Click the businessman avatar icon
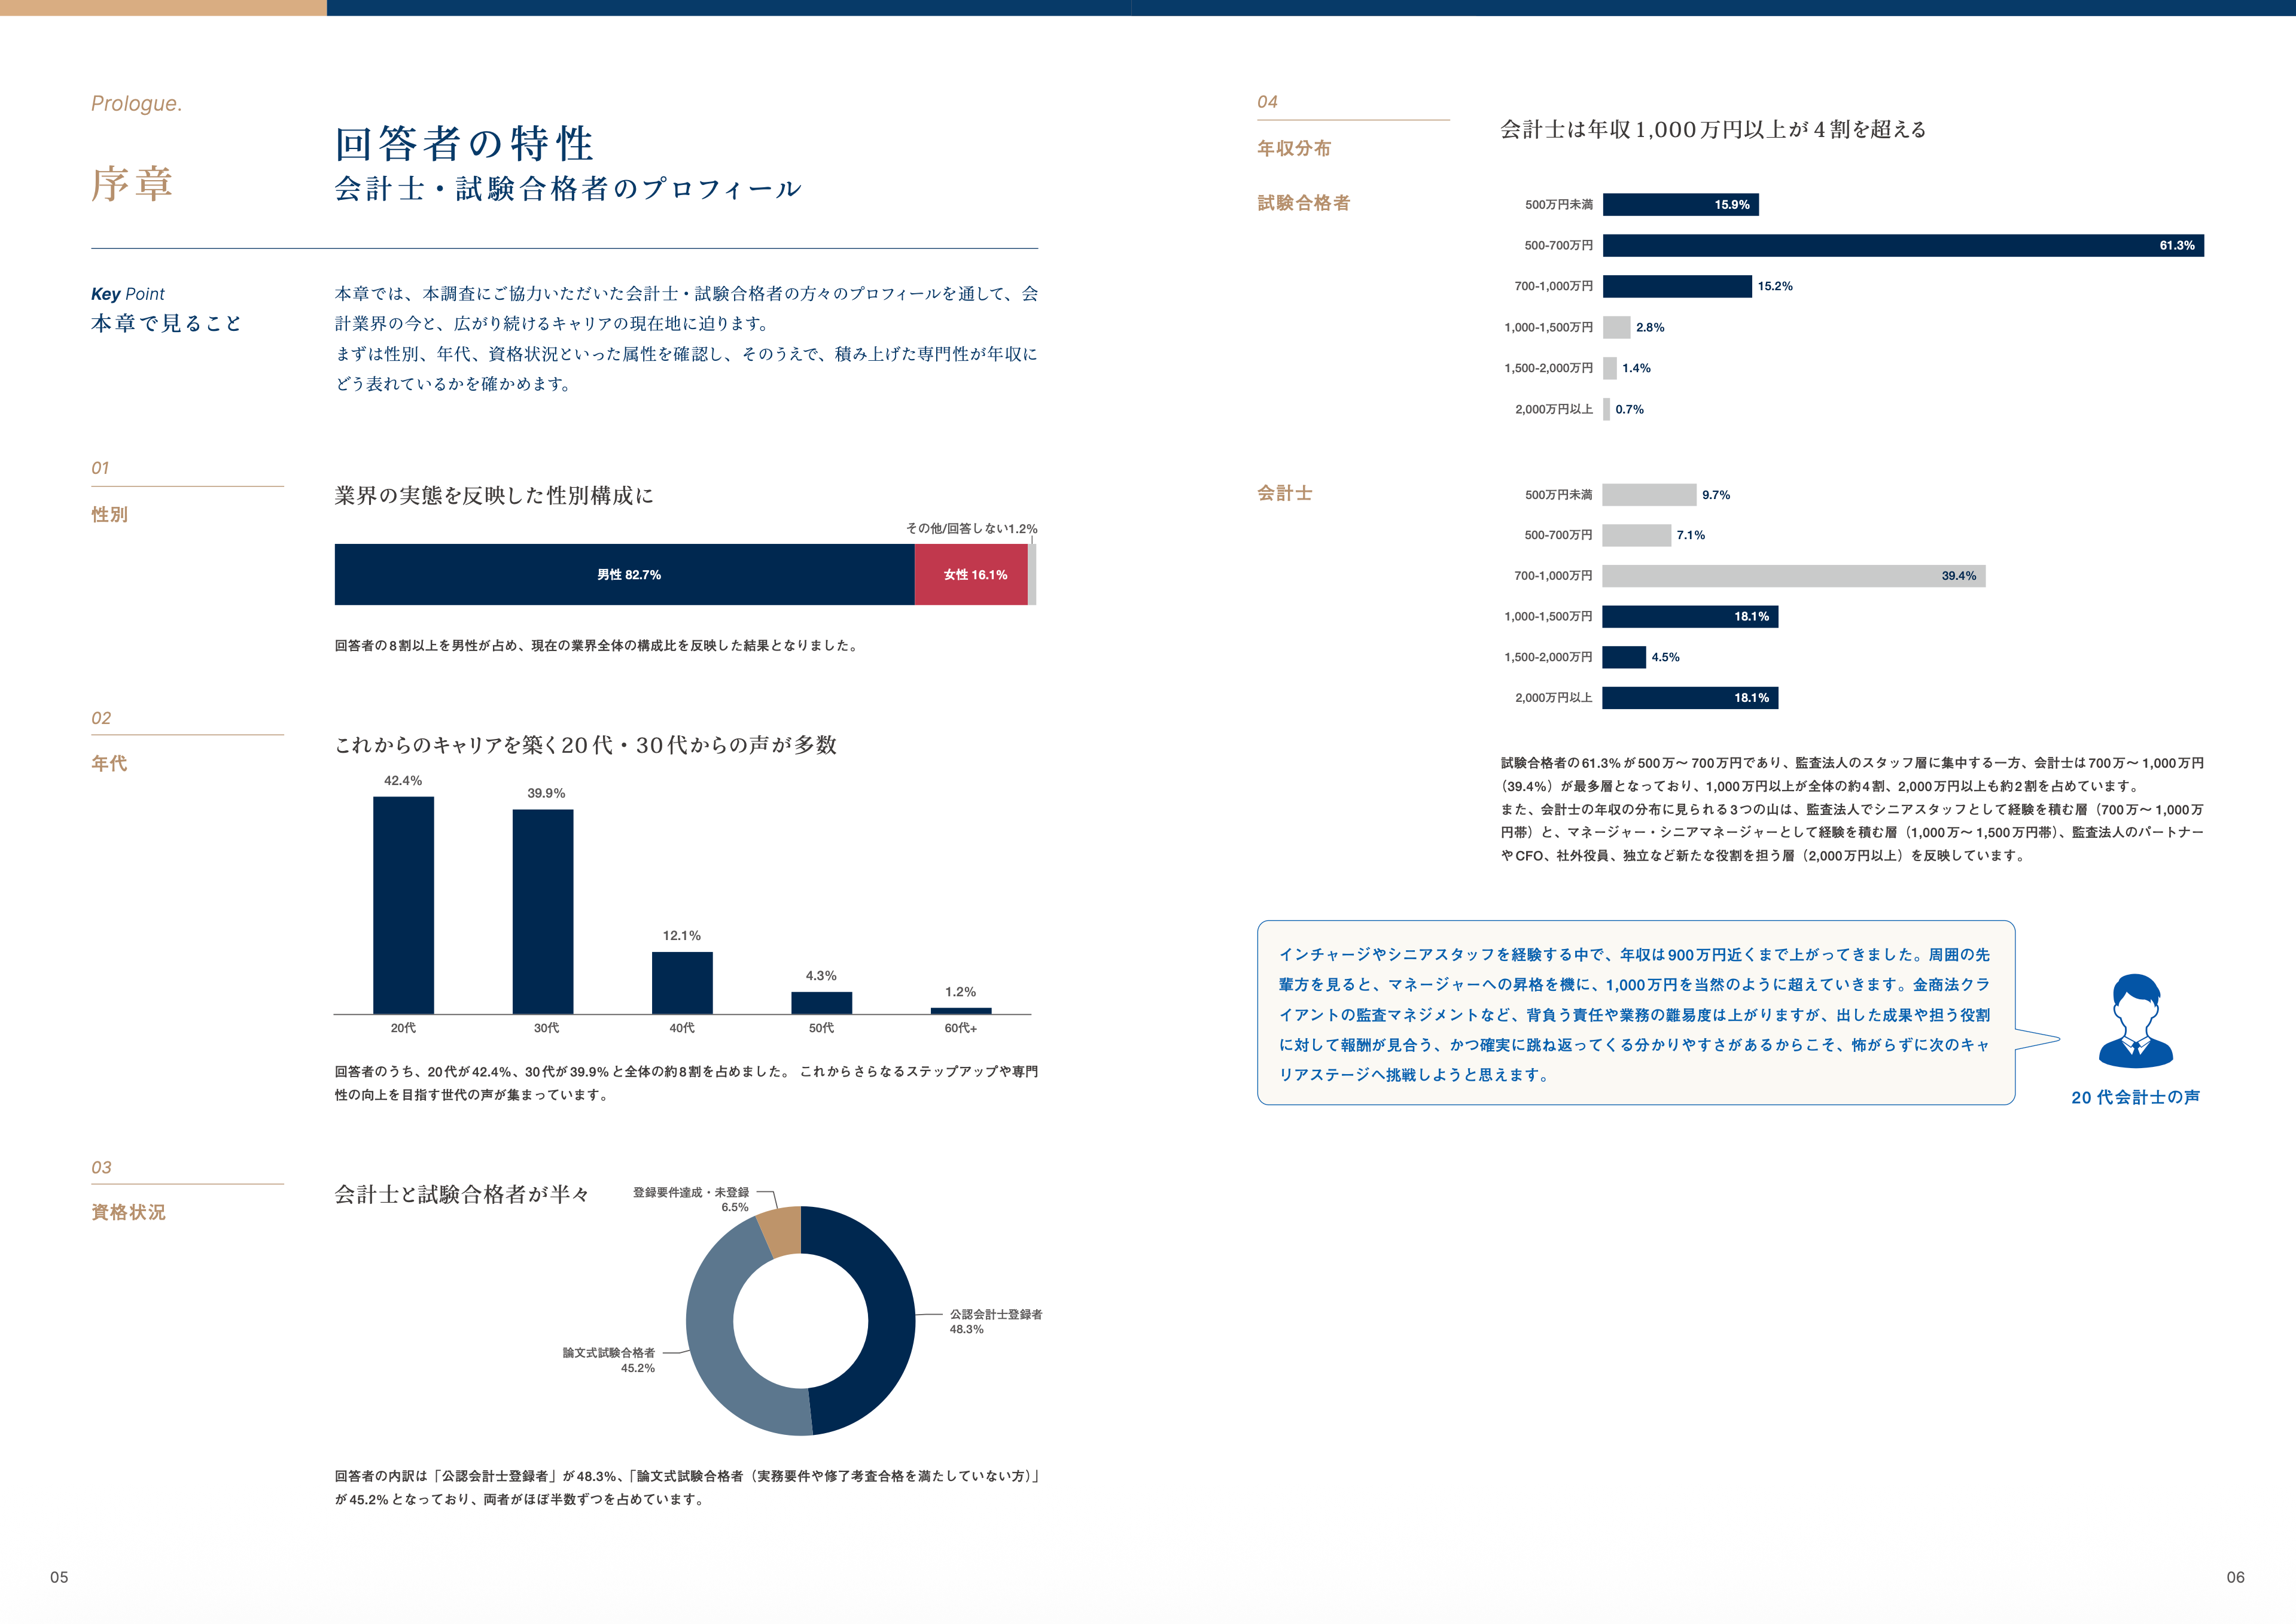Screen dimensions: 2296x1624 [x=2136, y=1021]
